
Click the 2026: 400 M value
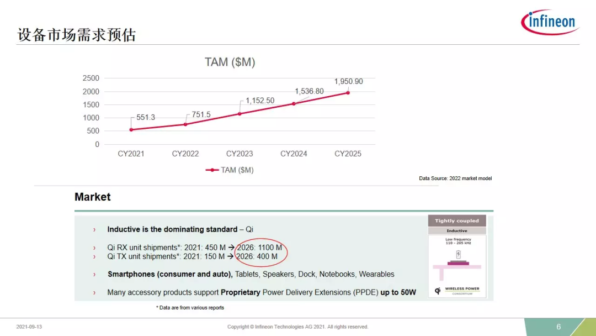click(x=257, y=256)
